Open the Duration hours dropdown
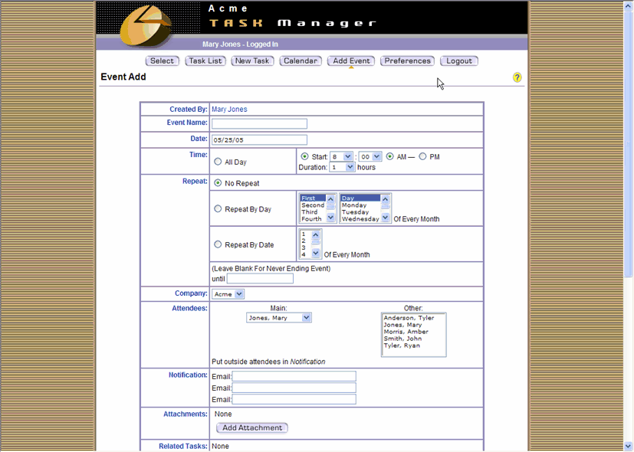The width and height of the screenshot is (634, 452). (x=343, y=167)
